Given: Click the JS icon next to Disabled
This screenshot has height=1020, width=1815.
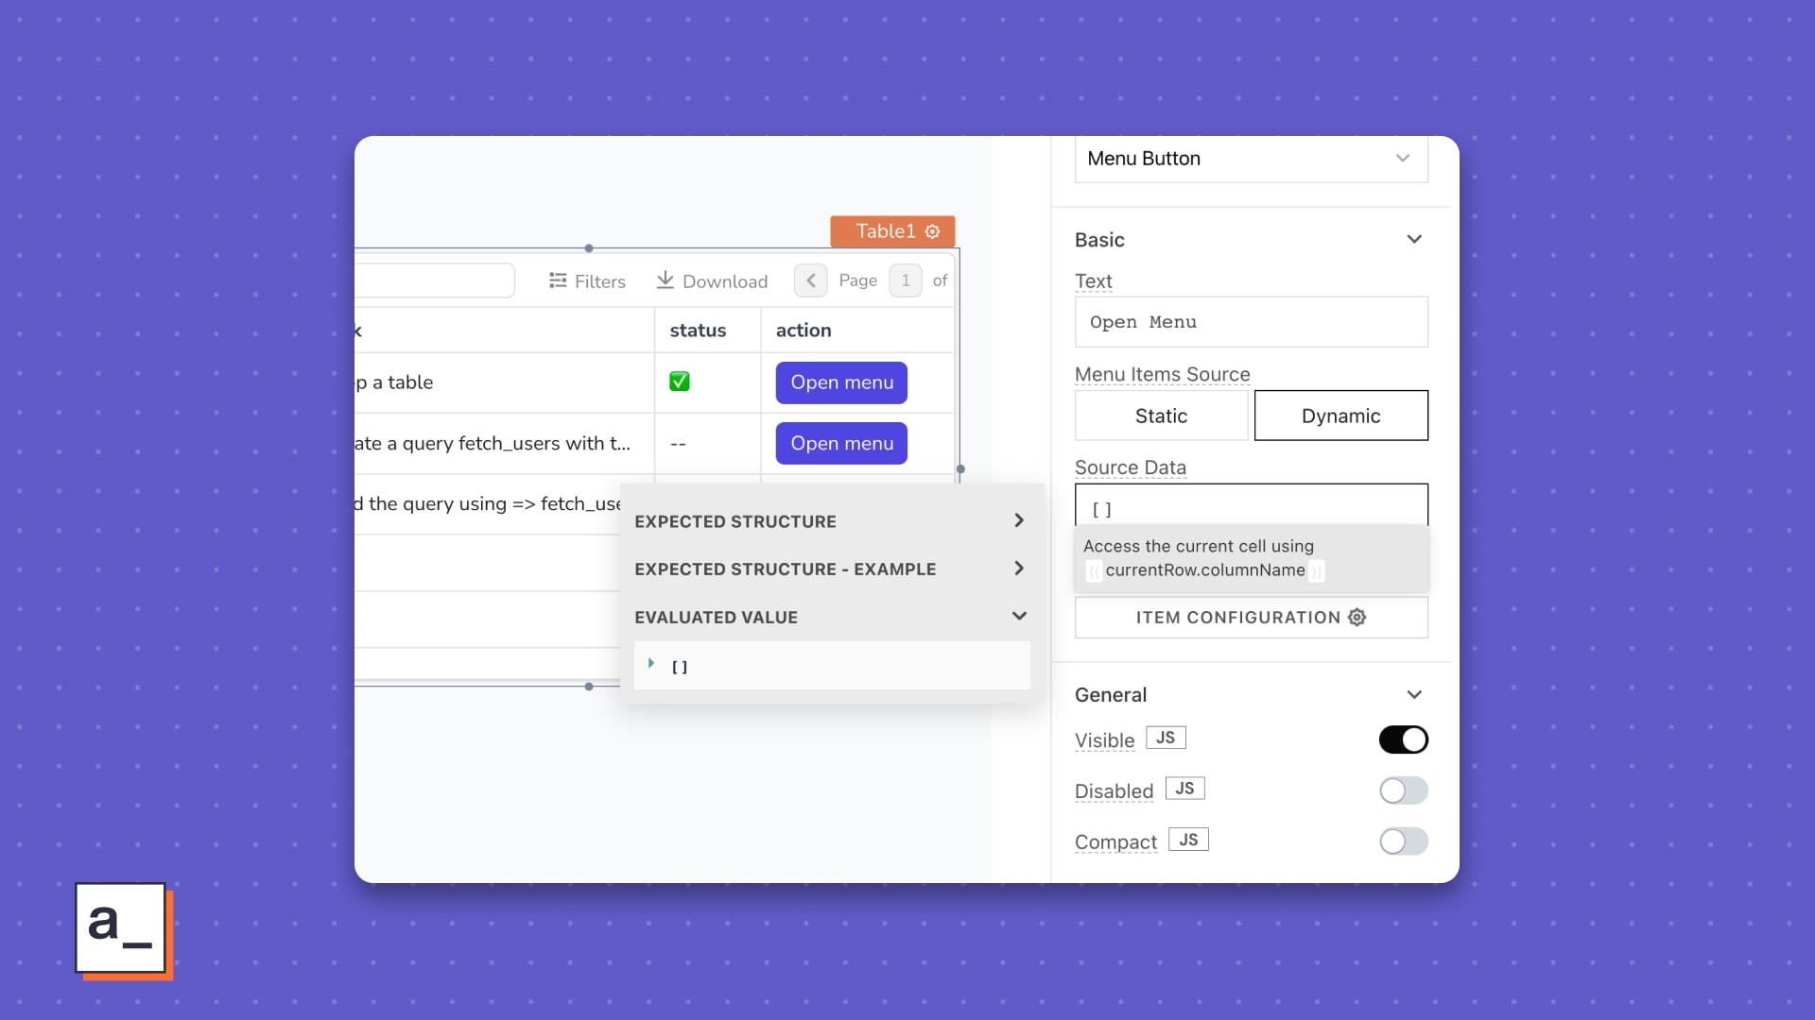Looking at the screenshot, I should coord(1185,788).
